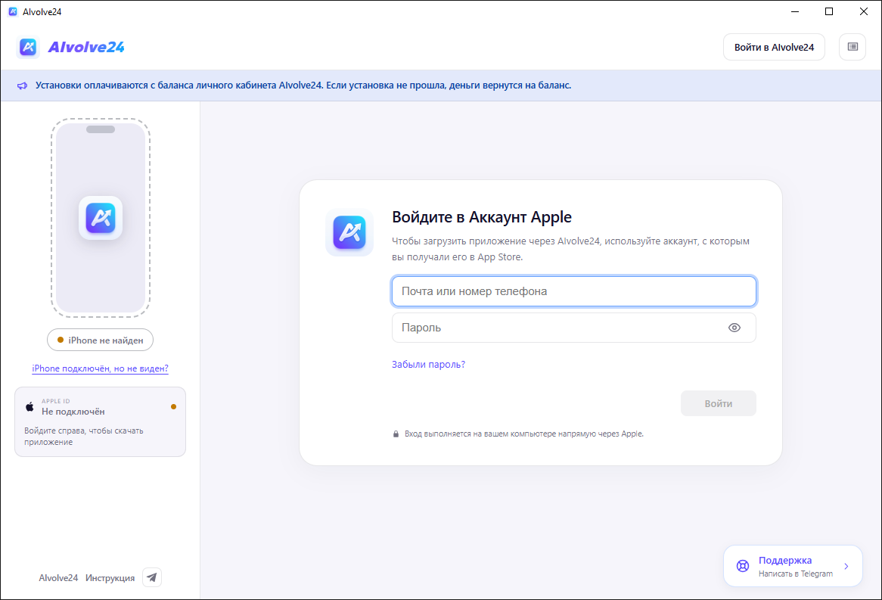
Task: Focus the Пароль input field
Action: coord(573,328)
